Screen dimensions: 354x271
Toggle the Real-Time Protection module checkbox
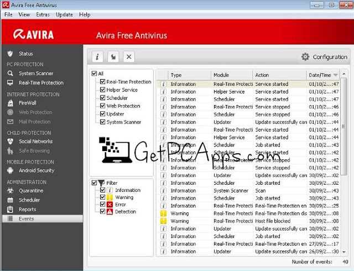102,81
